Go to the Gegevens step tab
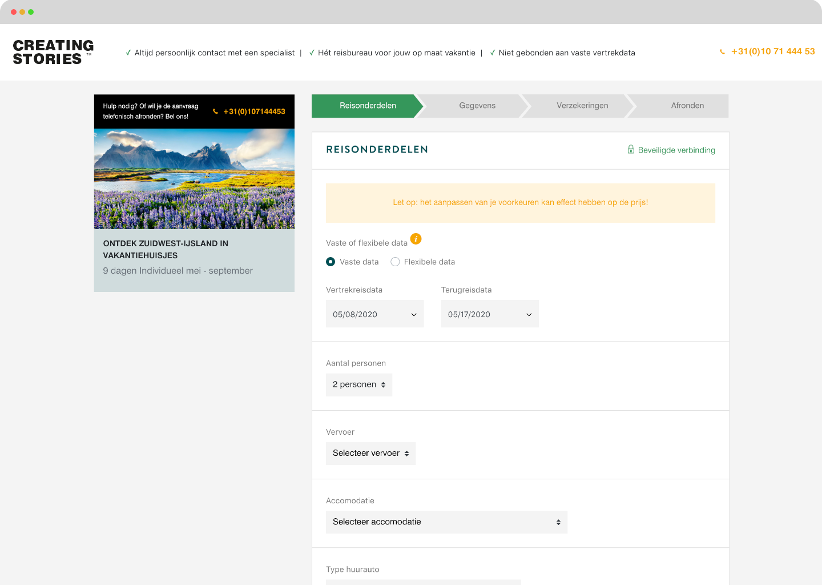822x585 pixels. tap(477, 106)
